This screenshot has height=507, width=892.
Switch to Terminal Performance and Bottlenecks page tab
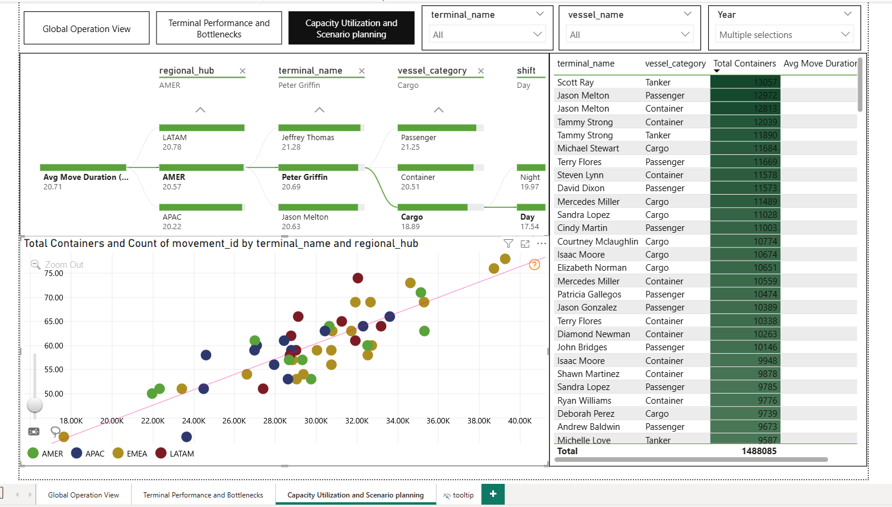click(x=203, y=495)
